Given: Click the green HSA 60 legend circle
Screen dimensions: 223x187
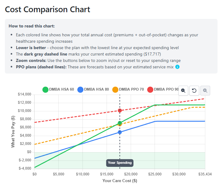Looking at the screenshot, I should [46, 90].
